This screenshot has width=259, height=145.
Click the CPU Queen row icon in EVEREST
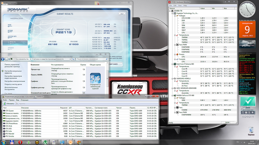(4, 111)
